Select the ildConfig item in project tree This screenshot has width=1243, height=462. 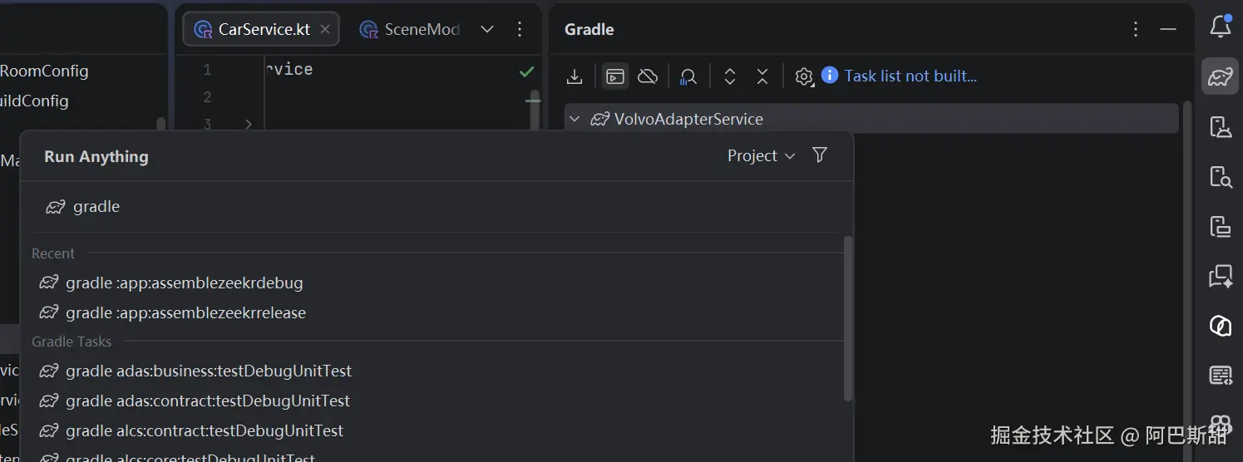[x=34, y=101]
